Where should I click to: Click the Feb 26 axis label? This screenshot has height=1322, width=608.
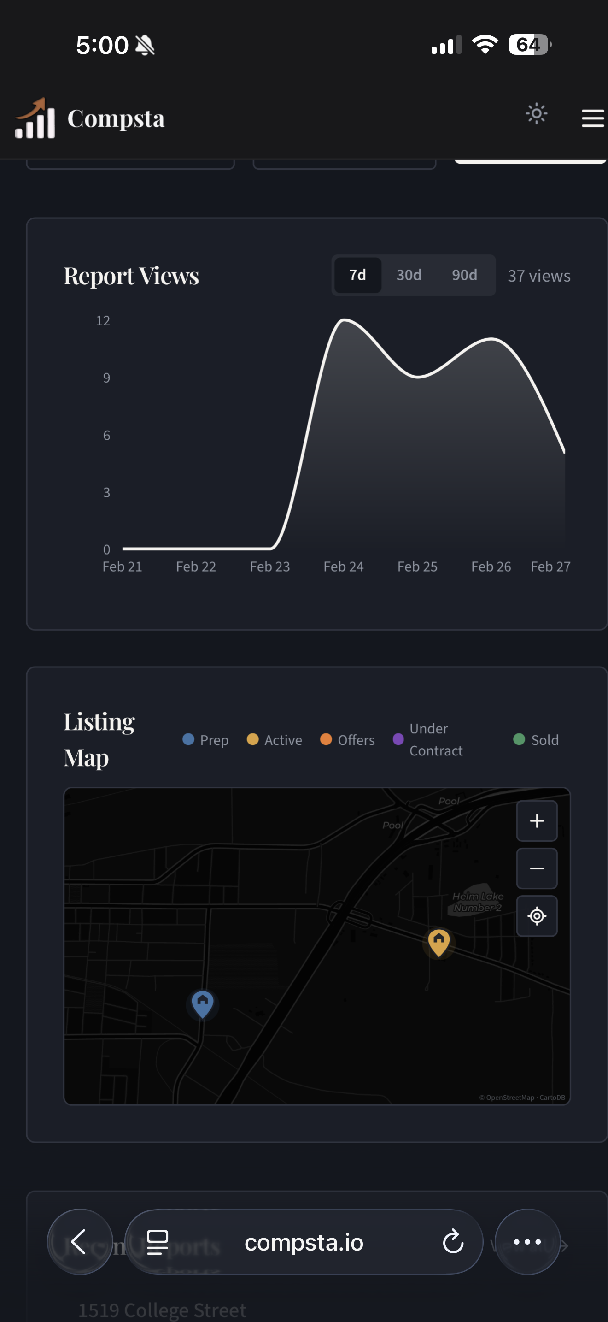click(491, 567)
